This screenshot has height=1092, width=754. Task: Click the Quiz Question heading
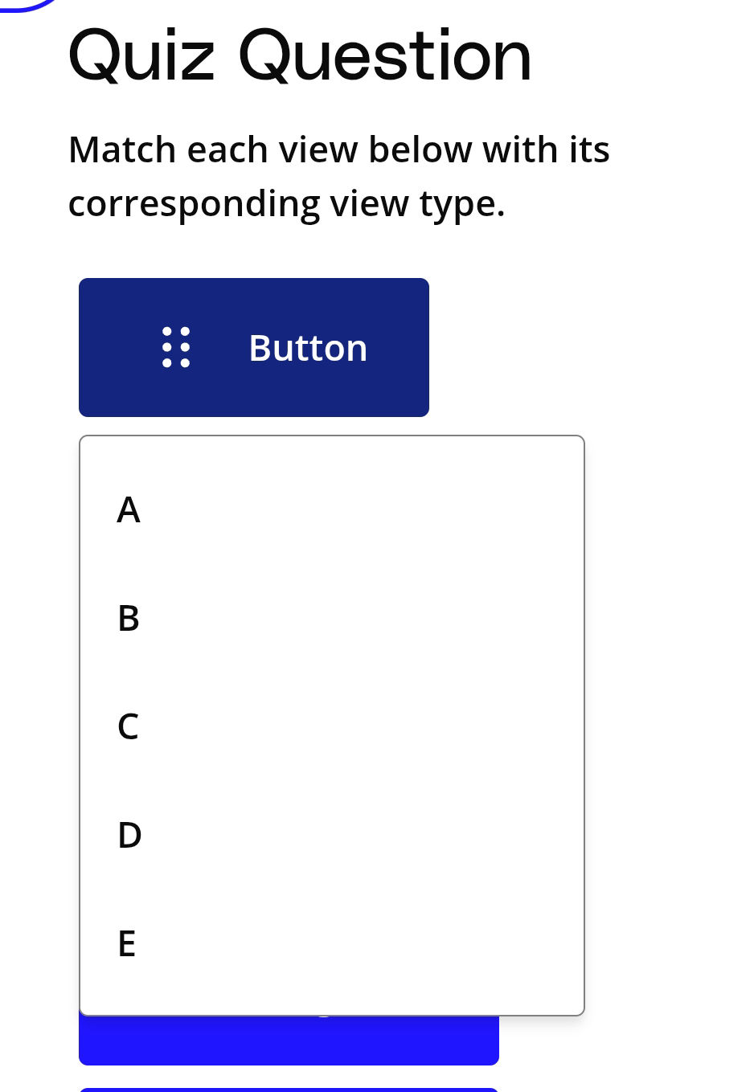click(x=300, y=55)
